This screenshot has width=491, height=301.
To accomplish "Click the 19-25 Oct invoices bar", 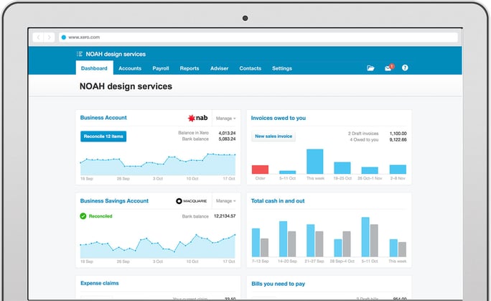I will (342, 168).
